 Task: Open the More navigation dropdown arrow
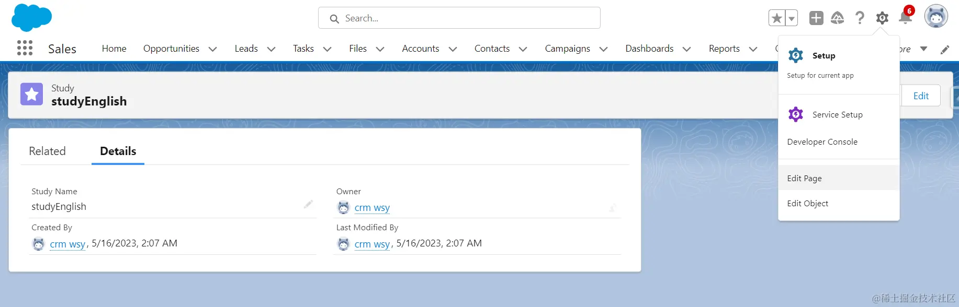tap(923, 49)
